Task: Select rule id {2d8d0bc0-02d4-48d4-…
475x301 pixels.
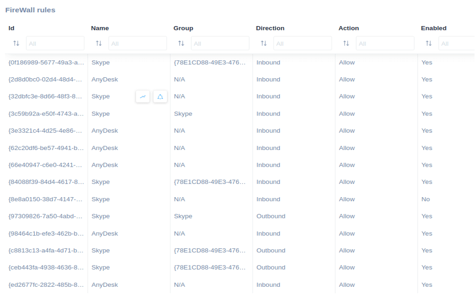Action: click(45, 80)
